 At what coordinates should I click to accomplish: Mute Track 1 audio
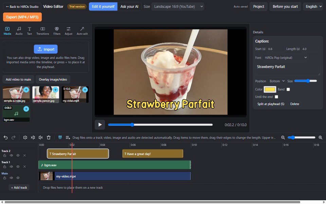click(x=11, y=167)
